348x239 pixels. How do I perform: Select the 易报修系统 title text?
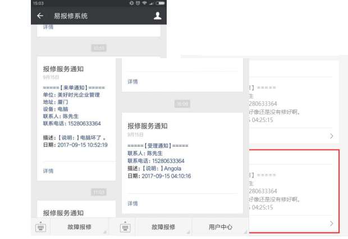point(71,16)
